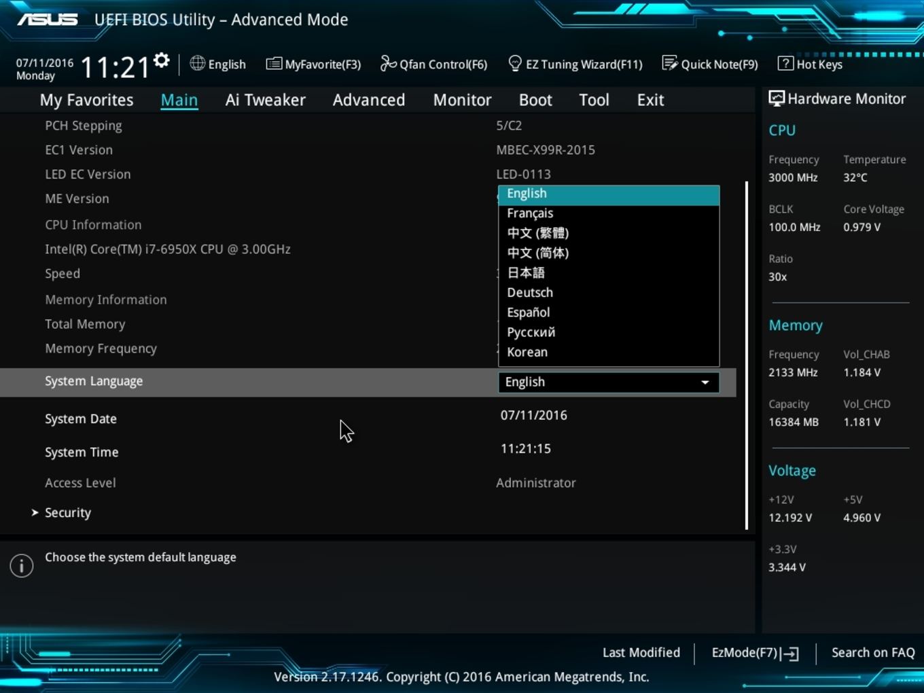Open the Boot tab
This screenshot has height=693, width=924.
pos(535,100)
